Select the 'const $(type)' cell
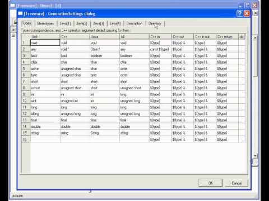 pyautogui.click(x=160, y=49)
